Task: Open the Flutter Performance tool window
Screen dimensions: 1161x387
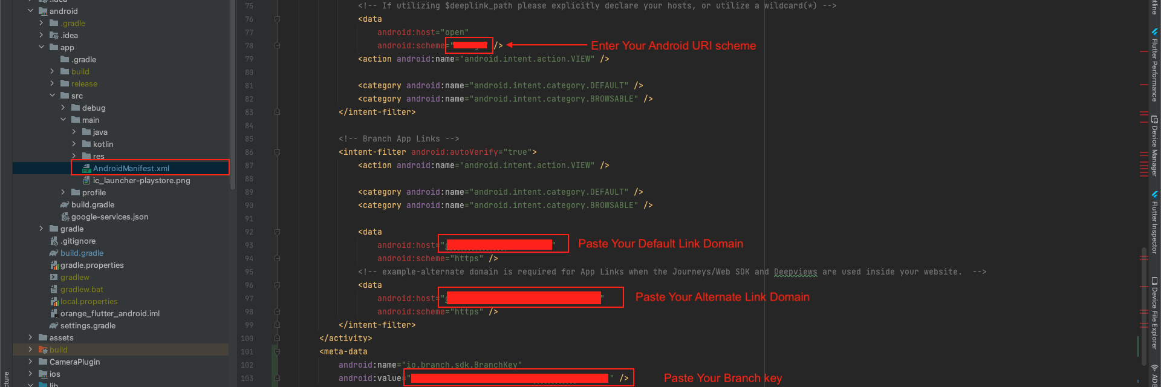Action: 1154,67
